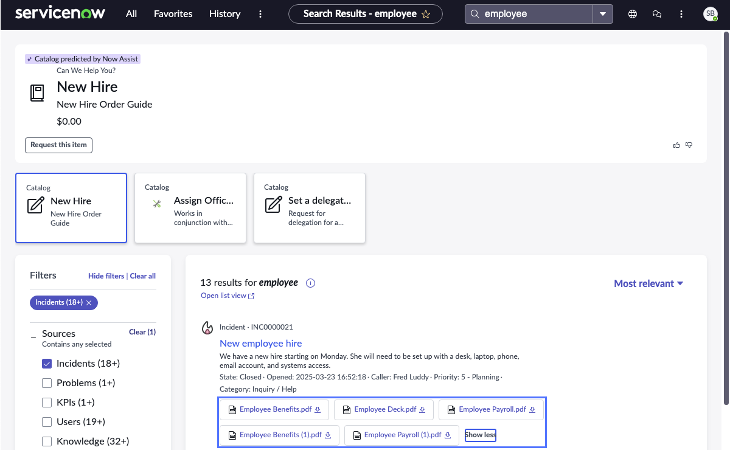Screen dimensions: 730x450
Task: Click the thumbs down feedback icon
Action: [x=689, y=145]
